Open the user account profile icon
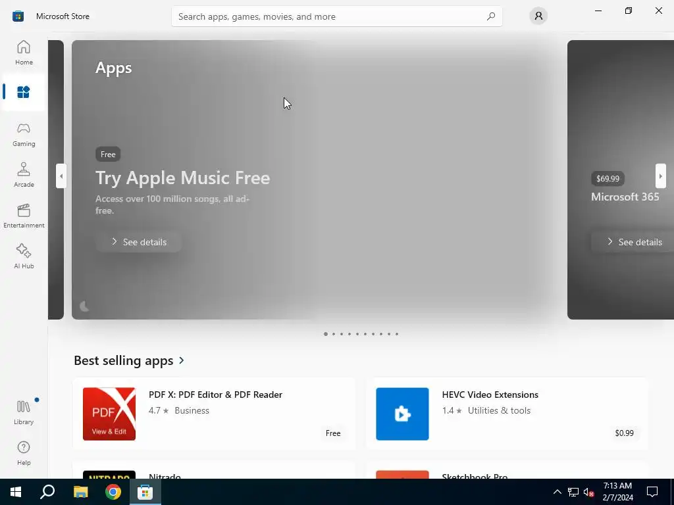This screenshot has width=674, height=505. 538,16
